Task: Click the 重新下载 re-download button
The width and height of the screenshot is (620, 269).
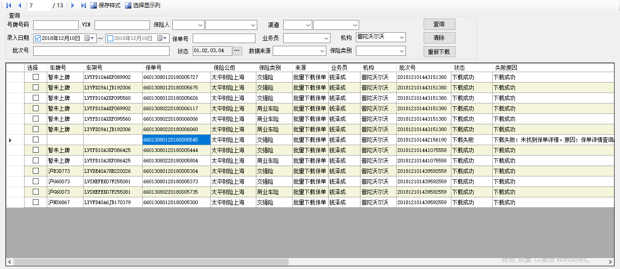Action: click(439, 52)
